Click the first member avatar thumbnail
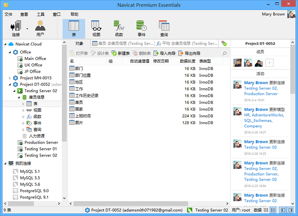 (238, 63)
